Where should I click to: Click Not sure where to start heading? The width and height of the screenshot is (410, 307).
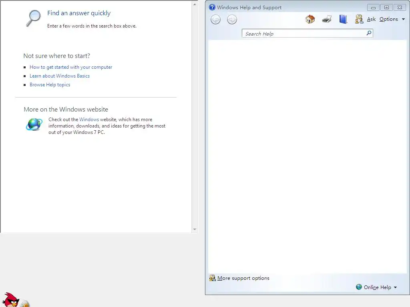[57, 56]
